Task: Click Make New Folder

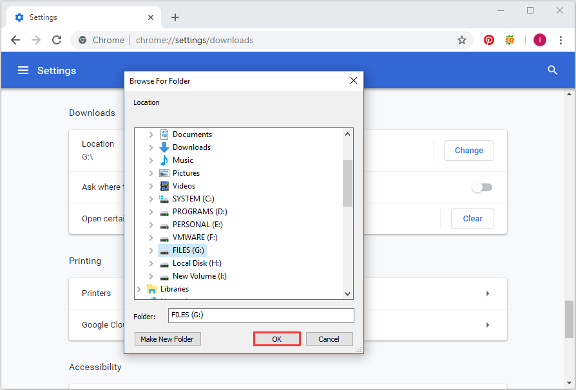Action: (x=168, y=339)
